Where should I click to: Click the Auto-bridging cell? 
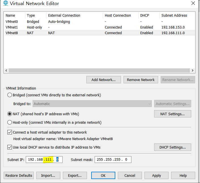59,22
